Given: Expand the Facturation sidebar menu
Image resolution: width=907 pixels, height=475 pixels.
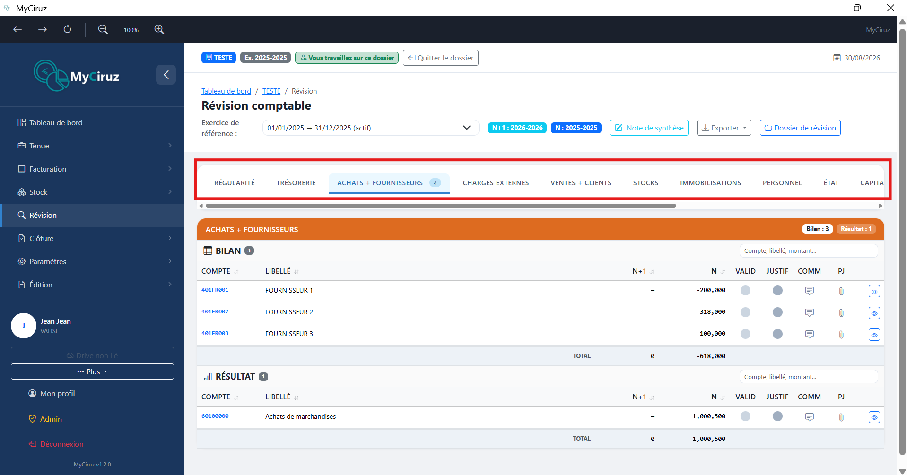Looking at the screenshot, I should (92, 169).
